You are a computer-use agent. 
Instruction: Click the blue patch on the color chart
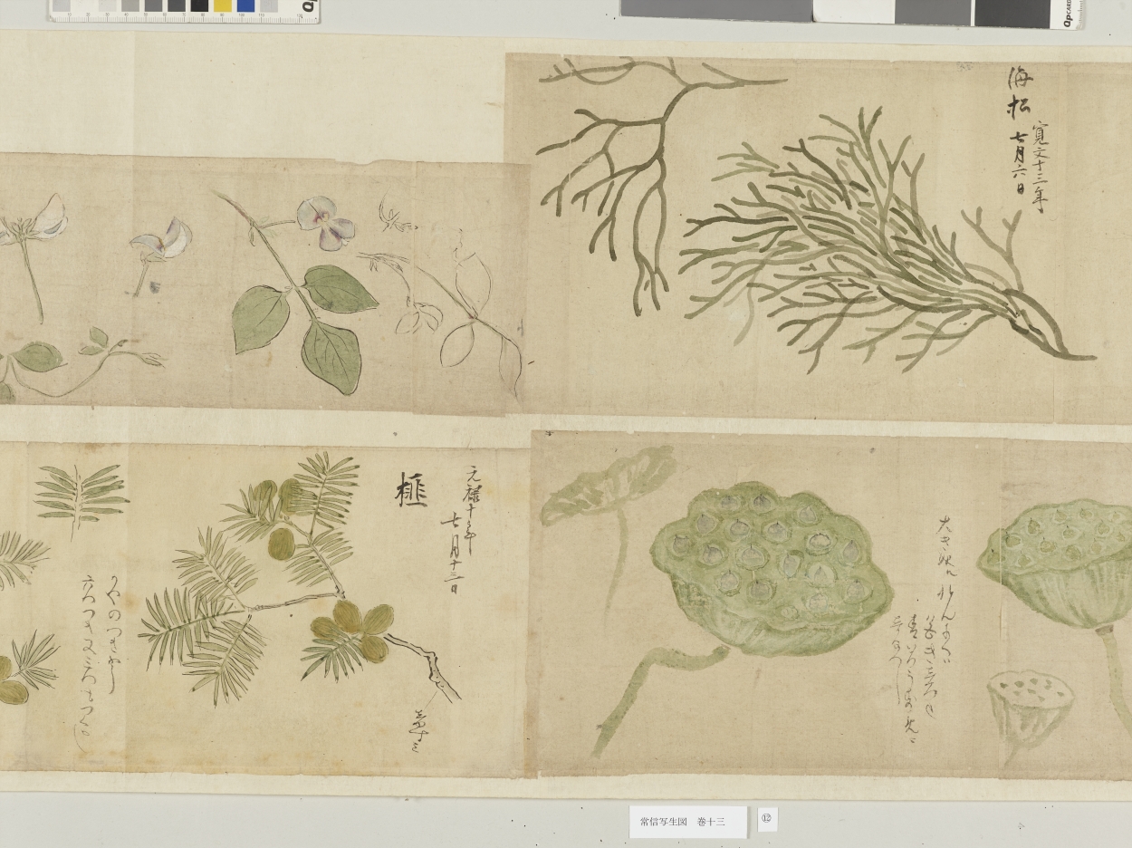point(245,6)
